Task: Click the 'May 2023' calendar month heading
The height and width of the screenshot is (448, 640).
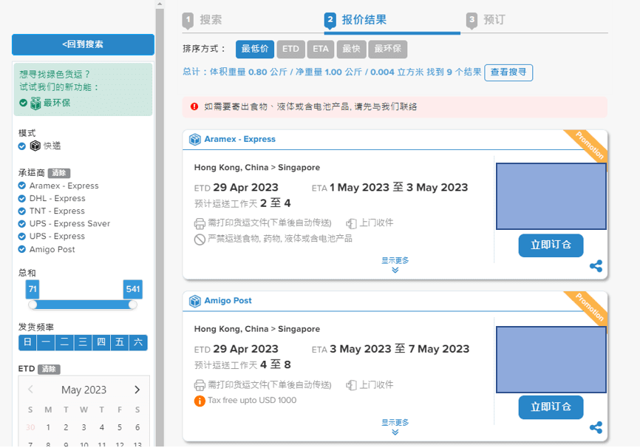Action: coord(84,390)
